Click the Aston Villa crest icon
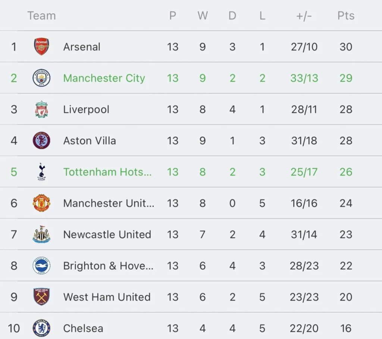The width and height of the screenshot is (382, 339). (x=41, y=141)
